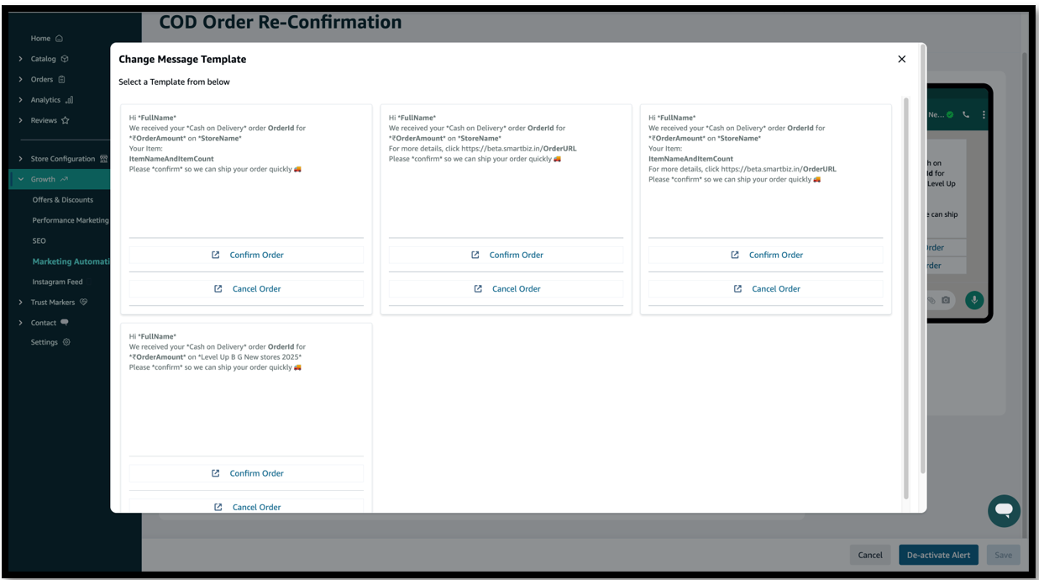
Task: Collapse the Growth section chevron
Action: click(x=21, y=179)
